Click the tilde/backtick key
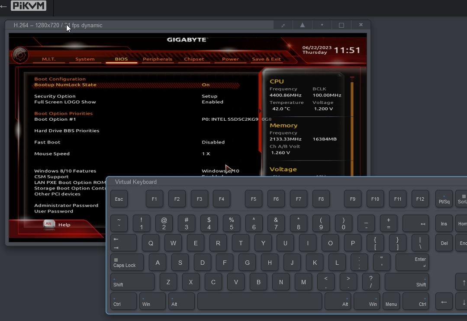Image resolution: width=467 pixels, height=321 pixels. click(x=119, y=223)
